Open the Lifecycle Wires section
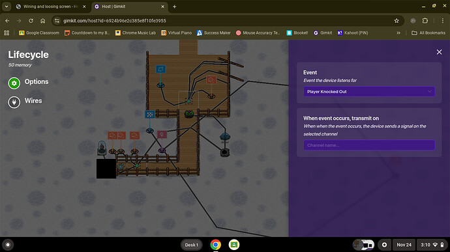 pyautogui.click(x=25, y=102)
